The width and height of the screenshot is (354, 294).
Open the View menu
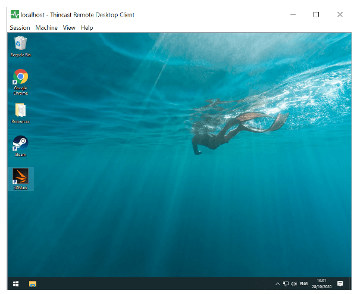point(69,27)
